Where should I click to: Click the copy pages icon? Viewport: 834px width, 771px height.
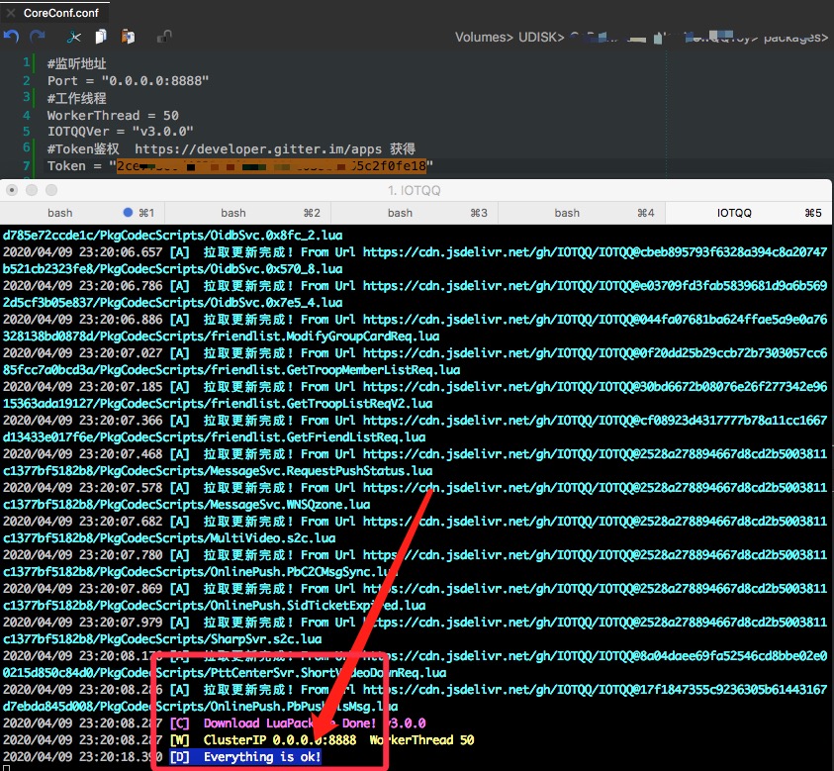(101, 37)
